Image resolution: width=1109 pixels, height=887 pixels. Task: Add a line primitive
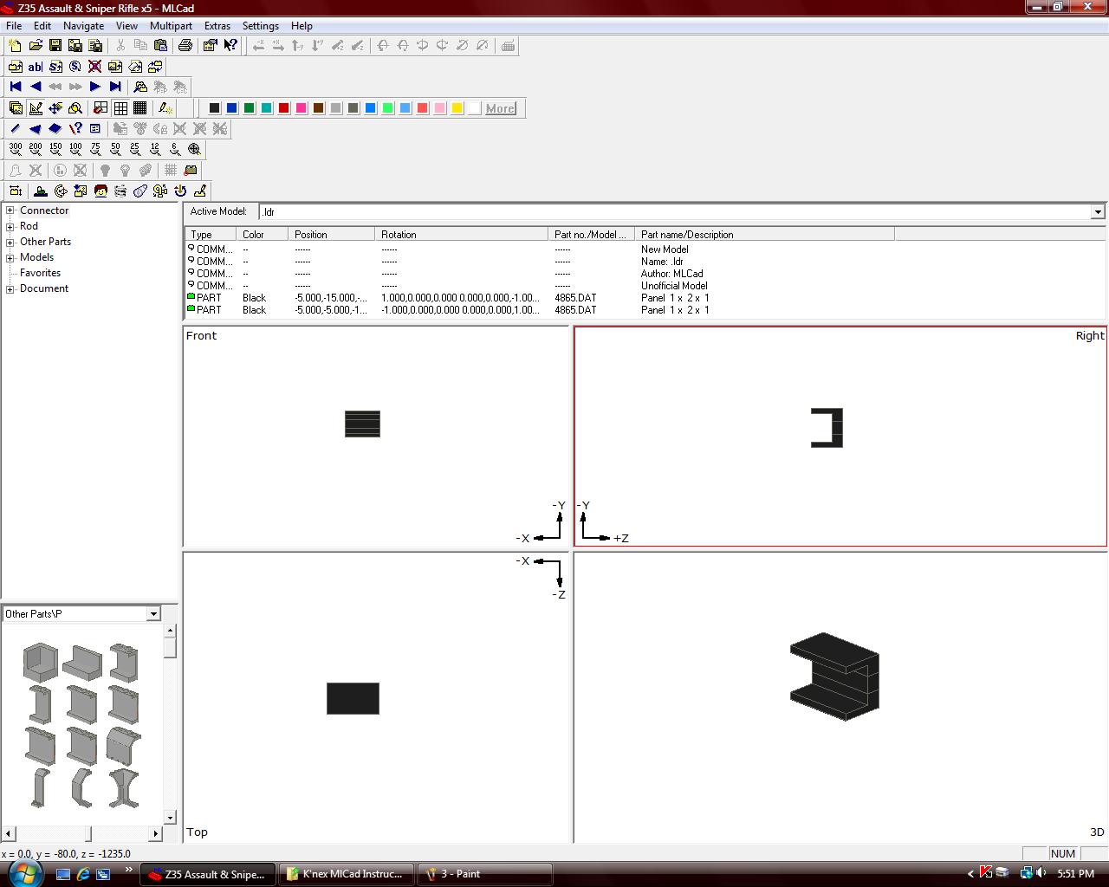(x=16, y=128)
